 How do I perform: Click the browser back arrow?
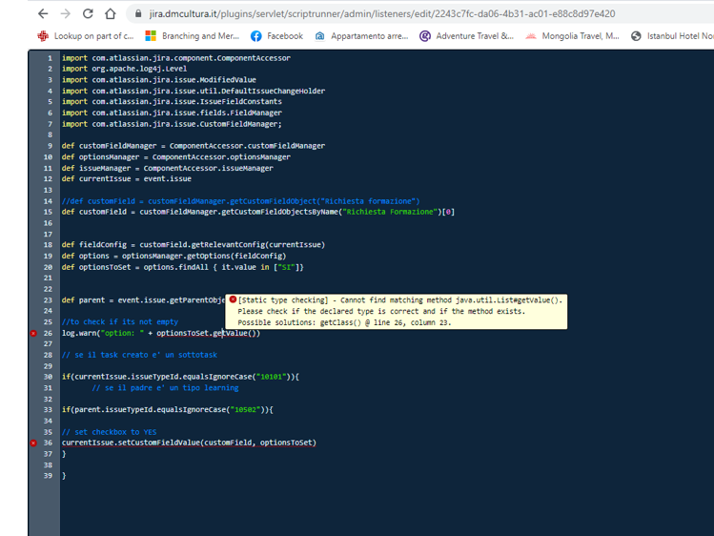43,13
